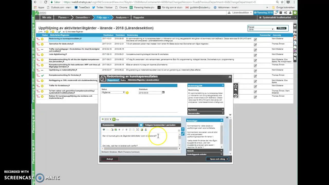The image size is (329, 185).
Task: Toggle italic formatting in comment editor
Action: pos(123,130)
